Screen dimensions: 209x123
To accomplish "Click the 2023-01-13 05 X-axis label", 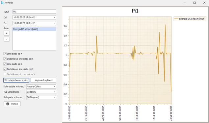I will (x=120, y=113).
